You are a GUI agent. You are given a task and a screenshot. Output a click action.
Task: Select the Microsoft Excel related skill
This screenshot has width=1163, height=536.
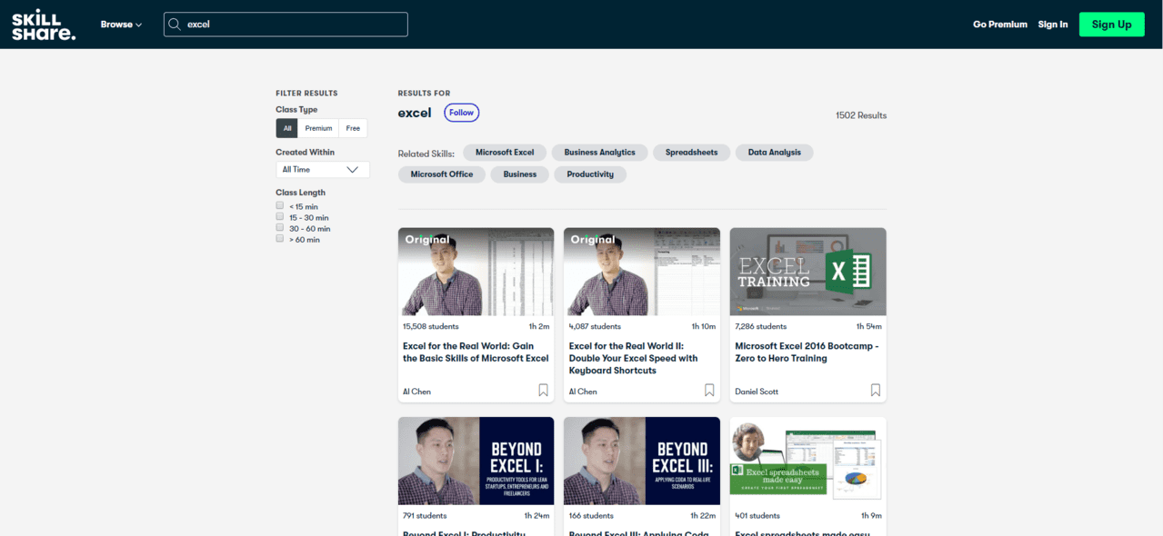(x=505, y=153)
